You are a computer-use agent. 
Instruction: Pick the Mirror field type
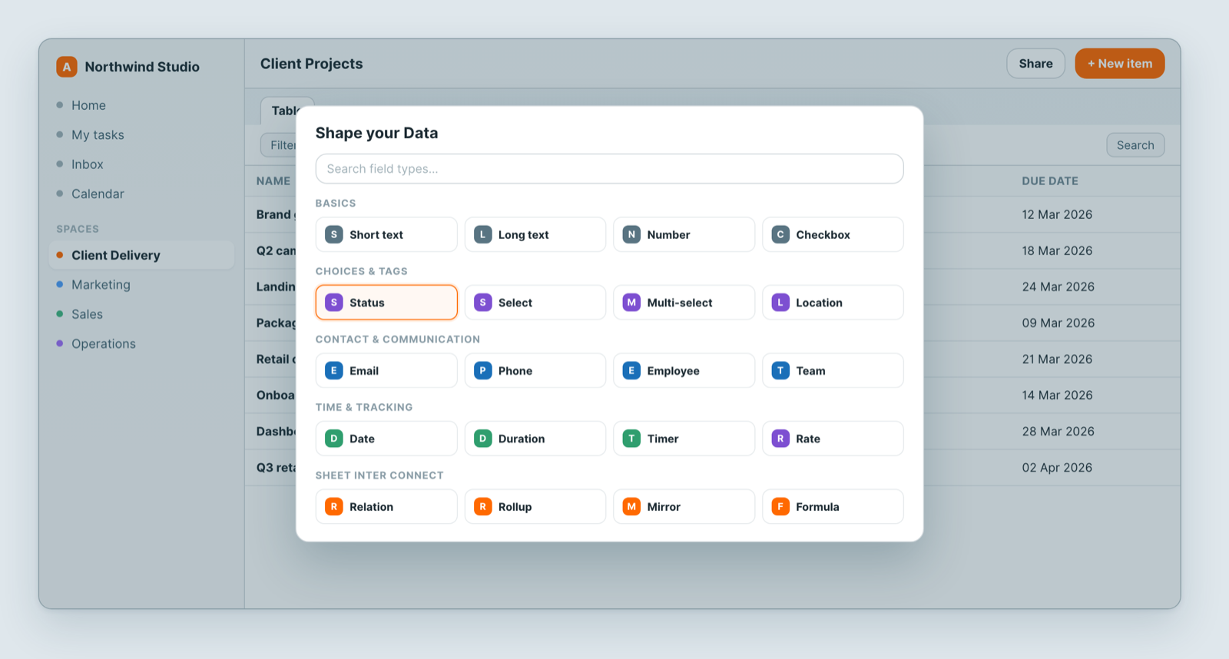click(x=684, y=507)
